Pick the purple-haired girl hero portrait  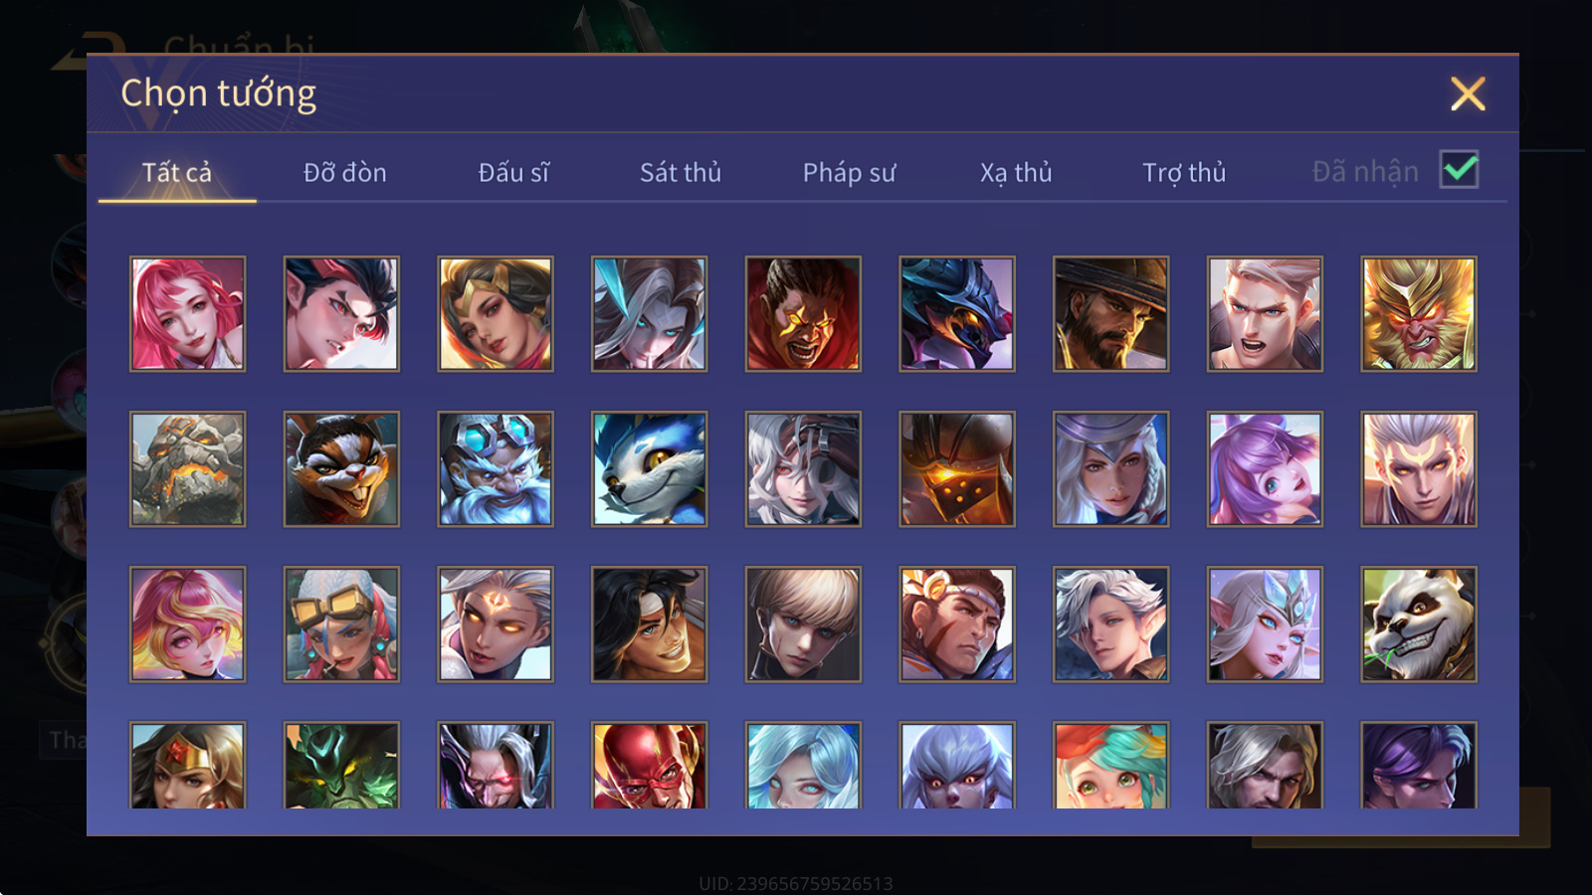coord(1265,469)
